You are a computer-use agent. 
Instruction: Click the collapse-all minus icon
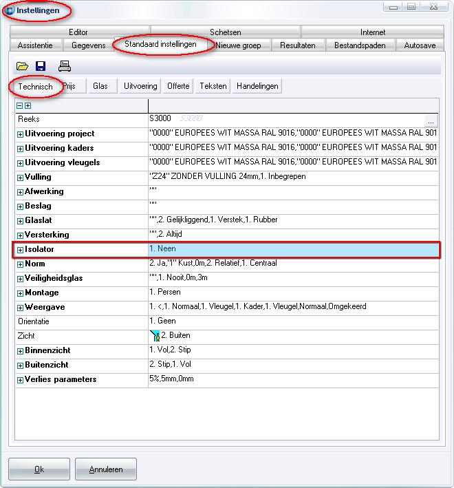19,105
